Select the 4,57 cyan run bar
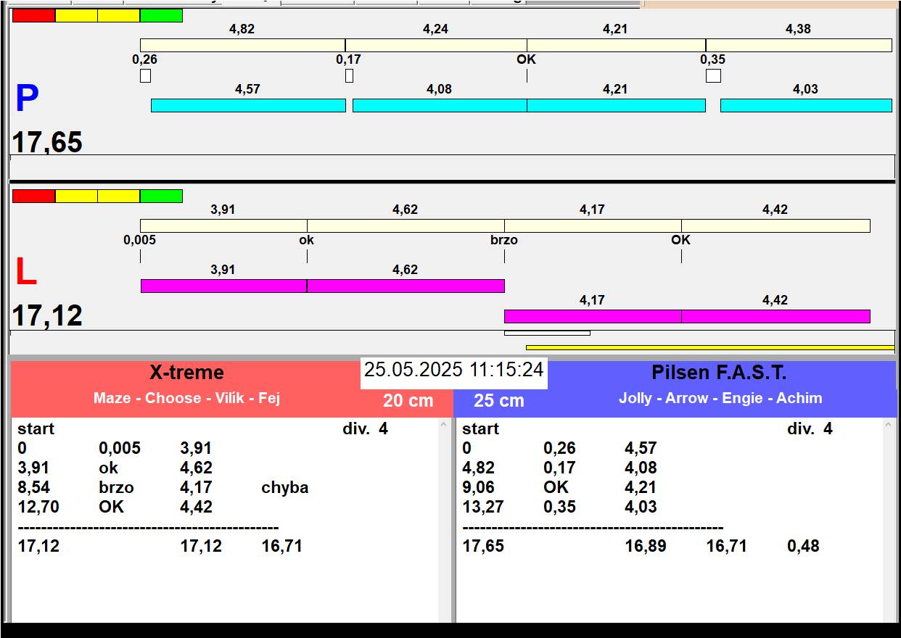Screen dimensions: 901x638 point(248,106)
